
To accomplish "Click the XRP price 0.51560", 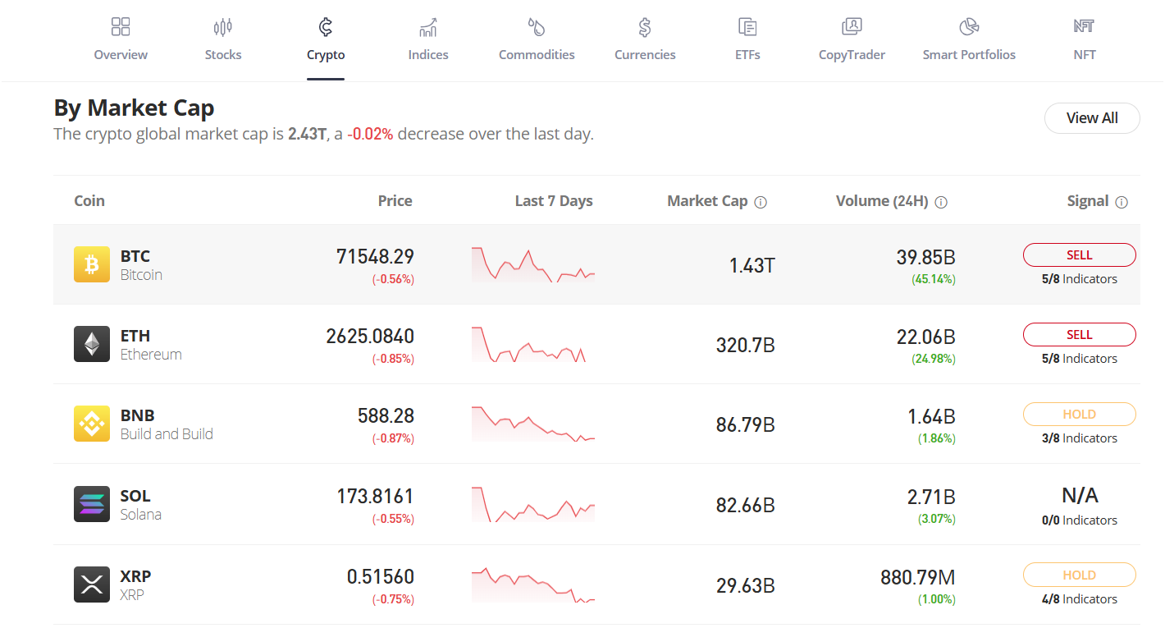I will [381, 577].
